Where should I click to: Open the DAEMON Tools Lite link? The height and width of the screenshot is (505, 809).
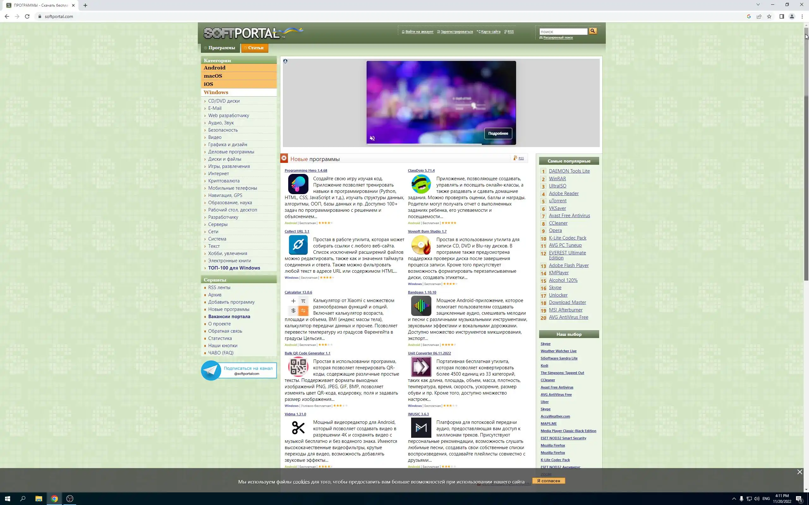(x=569, y=171)
